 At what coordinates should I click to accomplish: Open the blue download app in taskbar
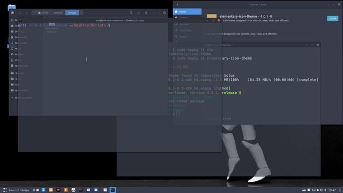[x=43, y=190]
